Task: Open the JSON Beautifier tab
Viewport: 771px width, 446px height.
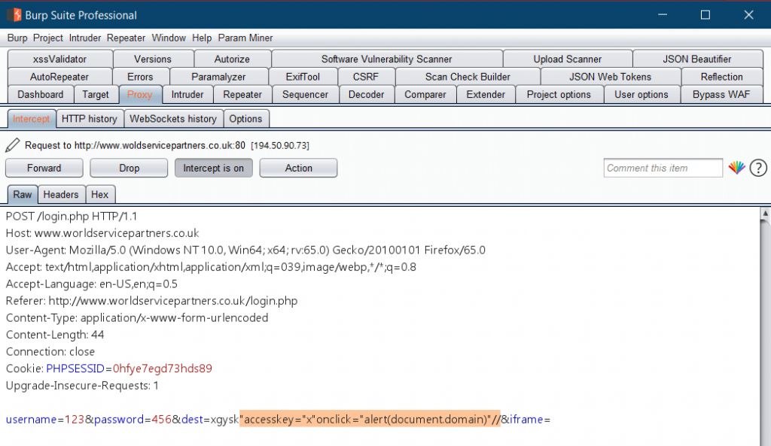Action: tap(697, 59)
